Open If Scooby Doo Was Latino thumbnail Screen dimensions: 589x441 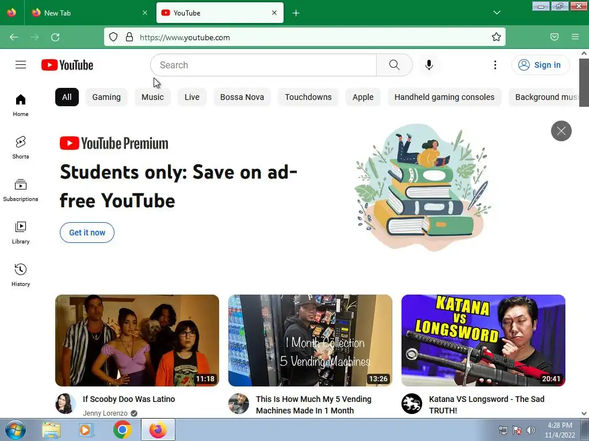pos(137,341)
